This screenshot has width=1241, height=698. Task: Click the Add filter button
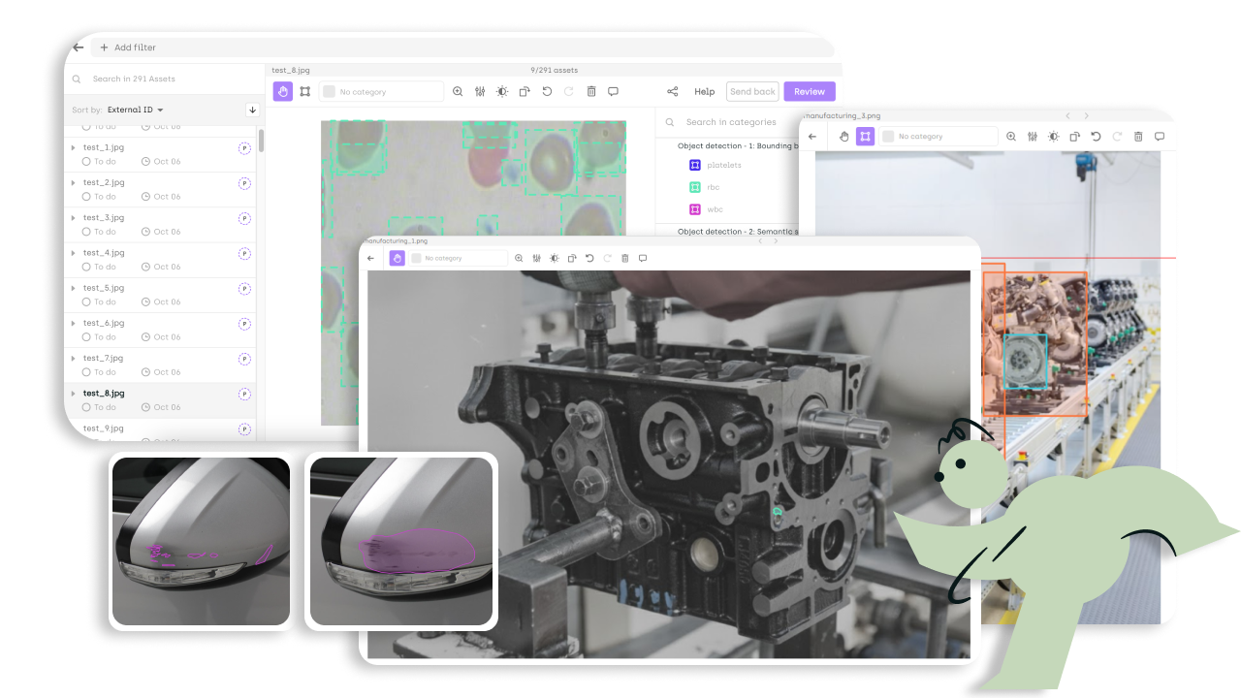click(x=128, y=47)
